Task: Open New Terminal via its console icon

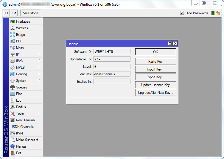Action: click(13, 120)
